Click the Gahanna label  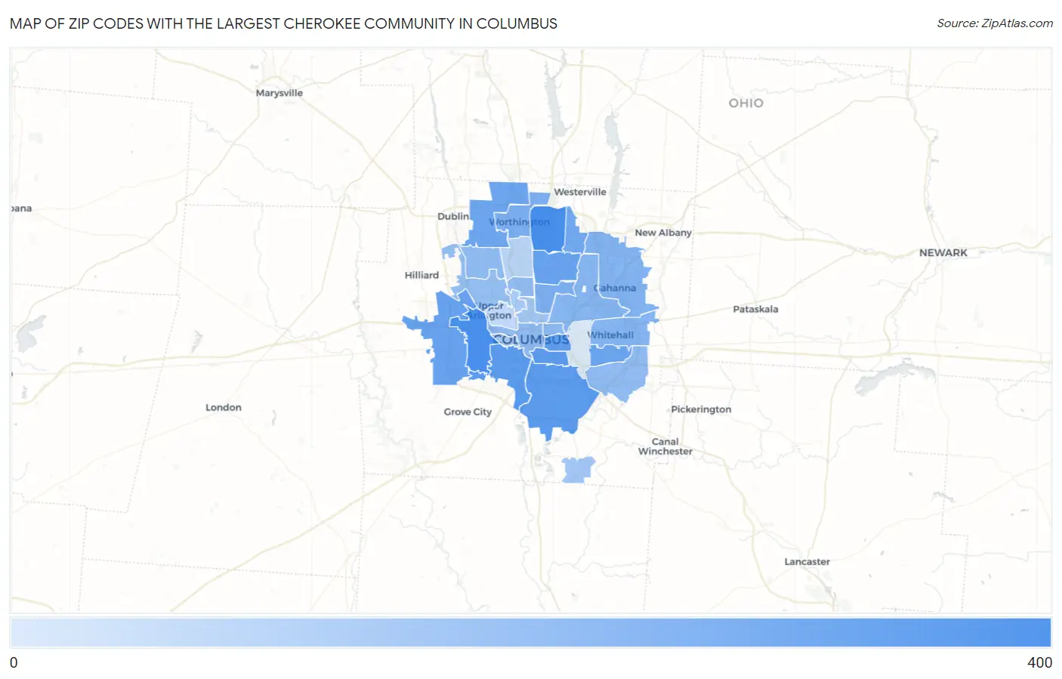615,288
